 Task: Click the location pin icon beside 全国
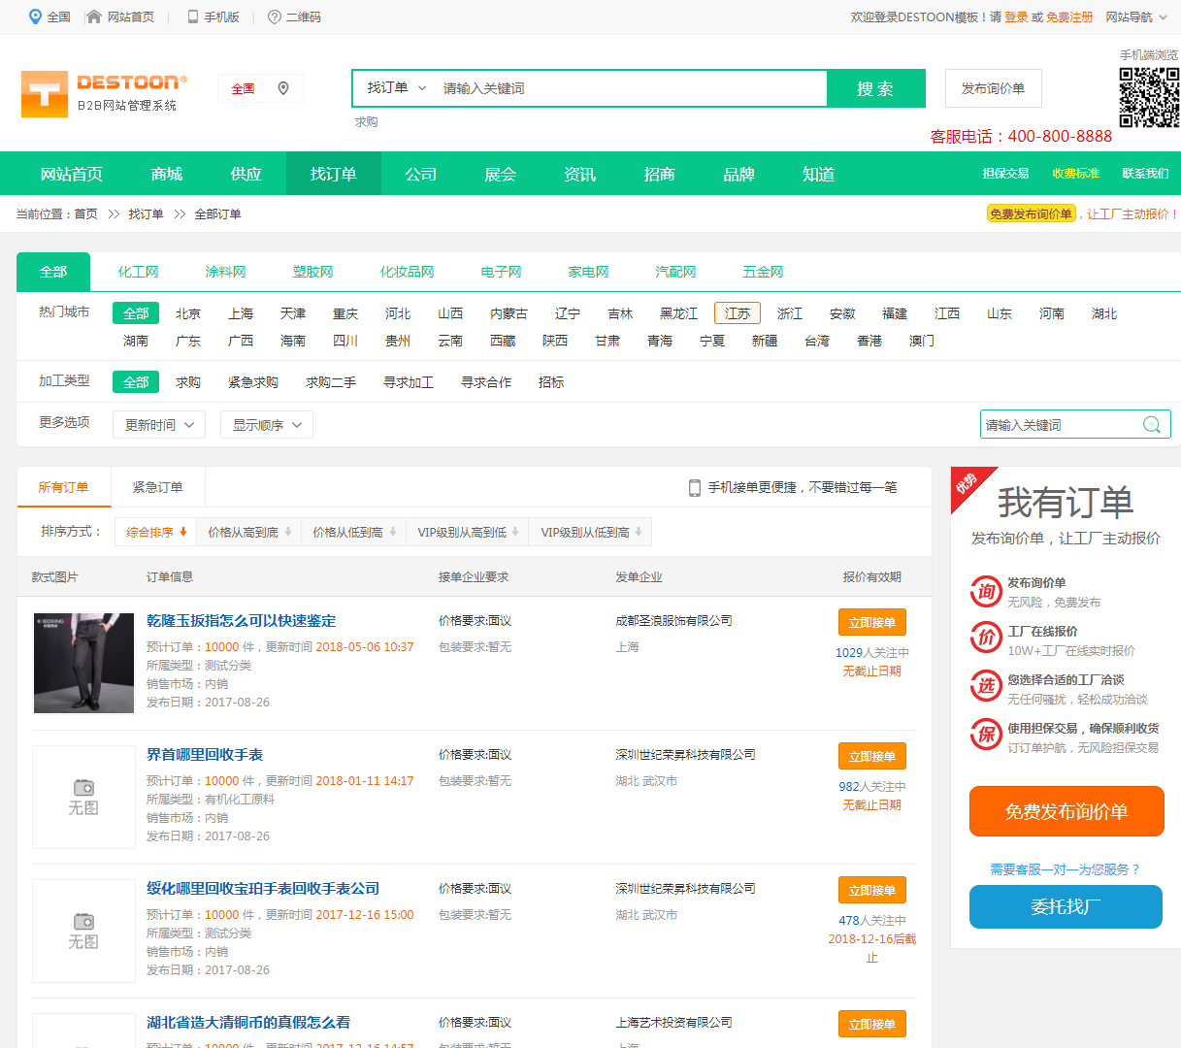click(283, 88)
